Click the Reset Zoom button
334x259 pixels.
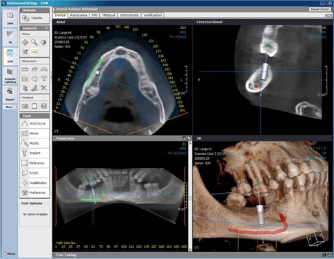[320, 9]
